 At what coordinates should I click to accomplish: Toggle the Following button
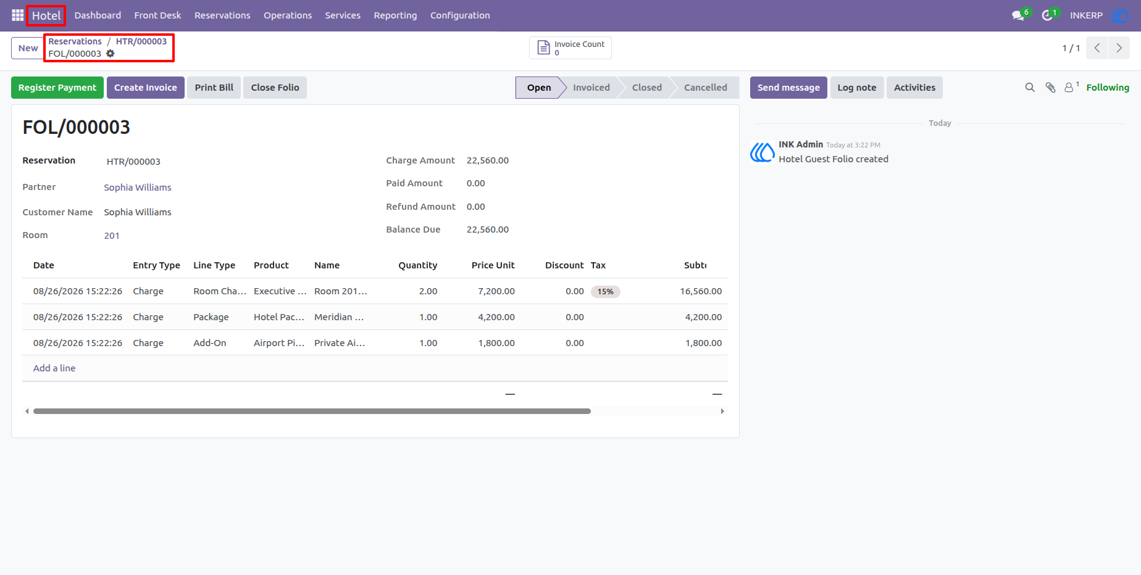tap(1108, 88)
